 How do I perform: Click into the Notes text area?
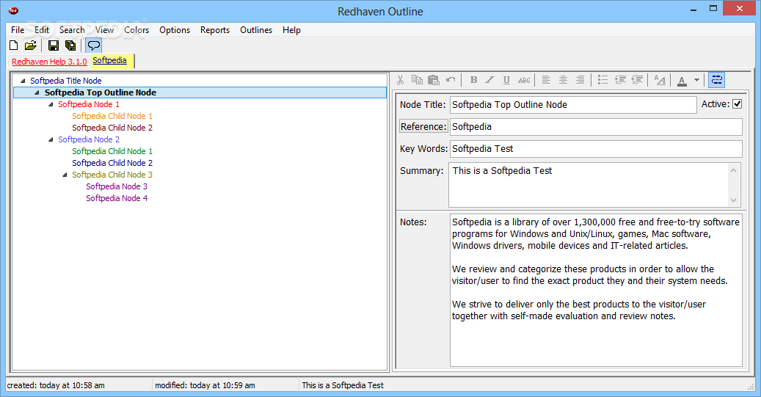pyautogui.click(x=596, y=290)
